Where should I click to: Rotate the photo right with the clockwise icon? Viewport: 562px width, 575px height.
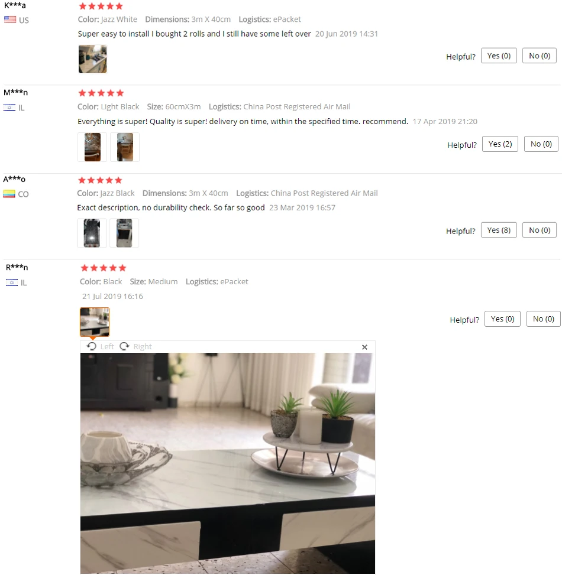124,346
